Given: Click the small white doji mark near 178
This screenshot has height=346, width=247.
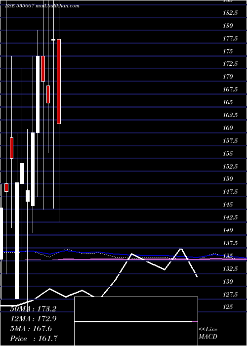Looking at the screenshot, I should click(x=53, y=40).
